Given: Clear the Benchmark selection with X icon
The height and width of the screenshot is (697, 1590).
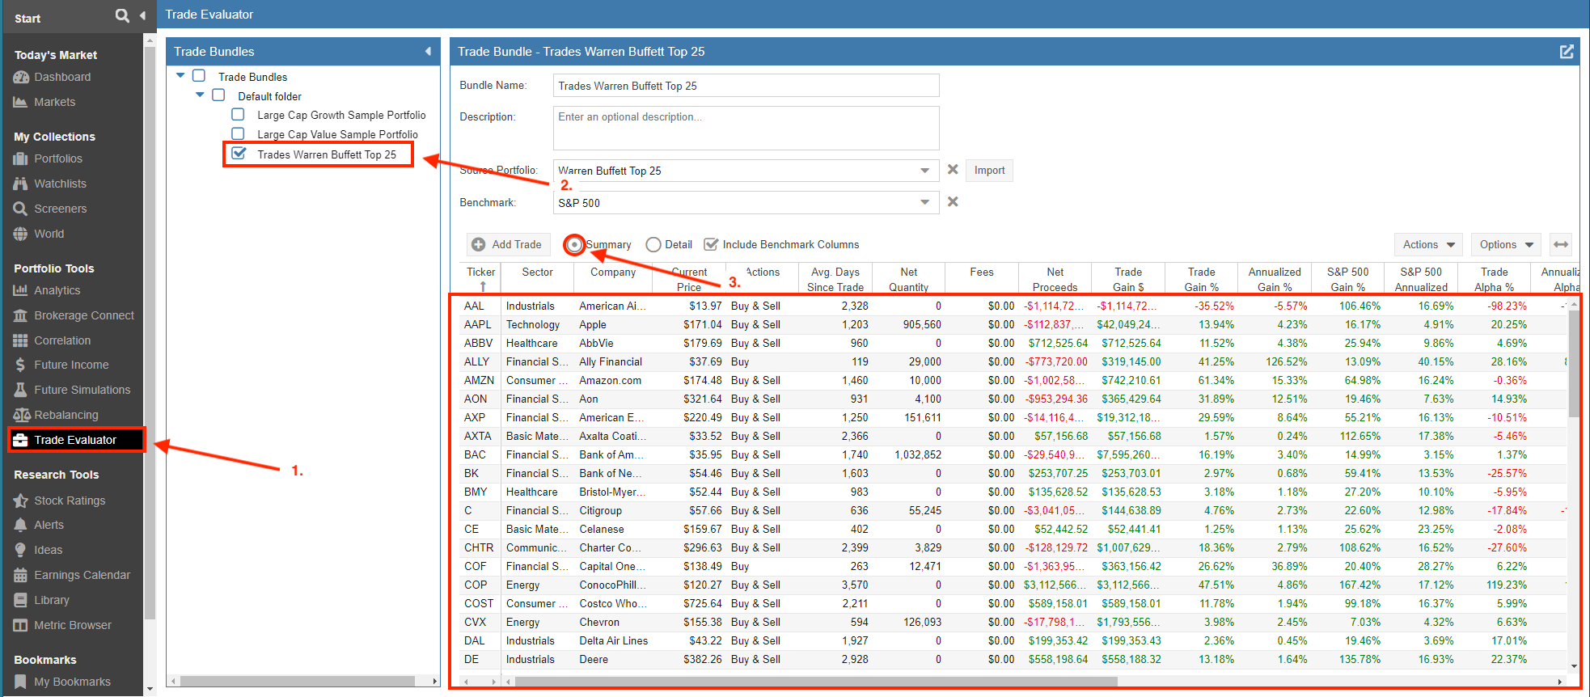Looking at the screenshot, I should [953, 202].
